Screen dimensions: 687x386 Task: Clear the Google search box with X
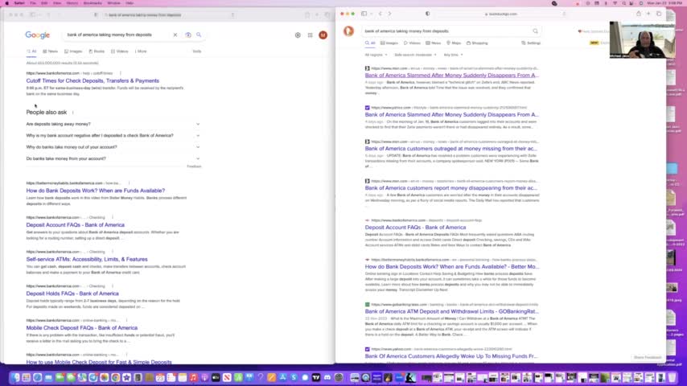175,35
